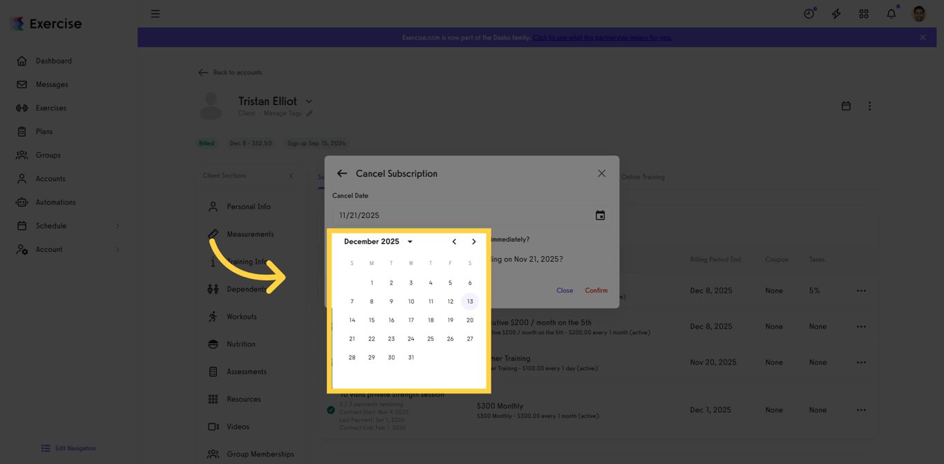
Task: Select December 13 in the calendar
Action: point(470,301)
